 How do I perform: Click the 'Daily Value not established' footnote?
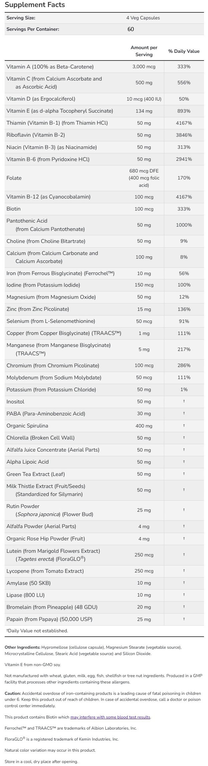pyautogui.click(x=37, y=631)
